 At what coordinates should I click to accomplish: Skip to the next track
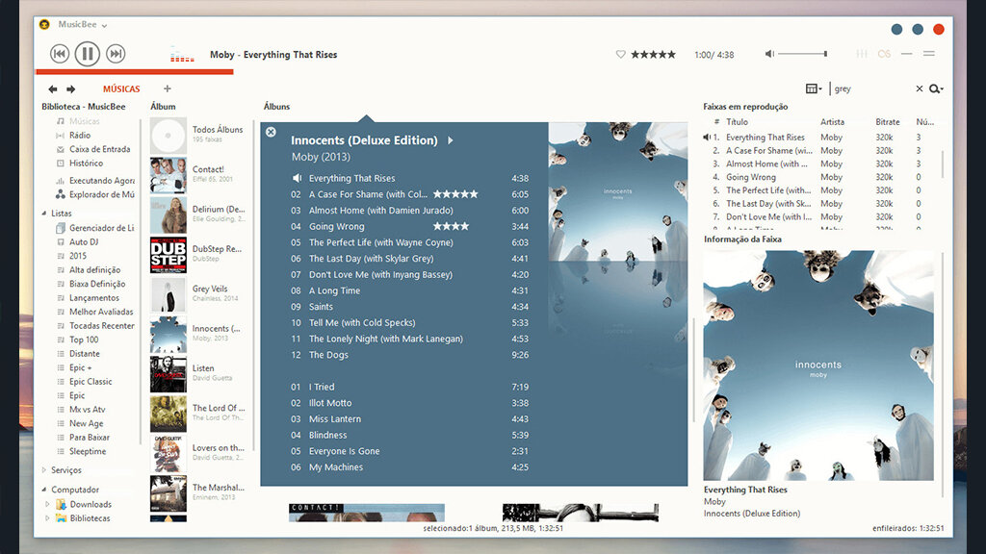click(116, 54)
